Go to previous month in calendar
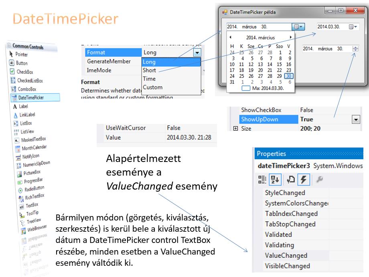The height and width of the screenshot is (277, 369). pyautogui.click(x=230, y=37)
